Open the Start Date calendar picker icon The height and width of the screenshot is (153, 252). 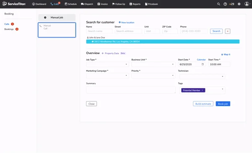pos(202,64)
